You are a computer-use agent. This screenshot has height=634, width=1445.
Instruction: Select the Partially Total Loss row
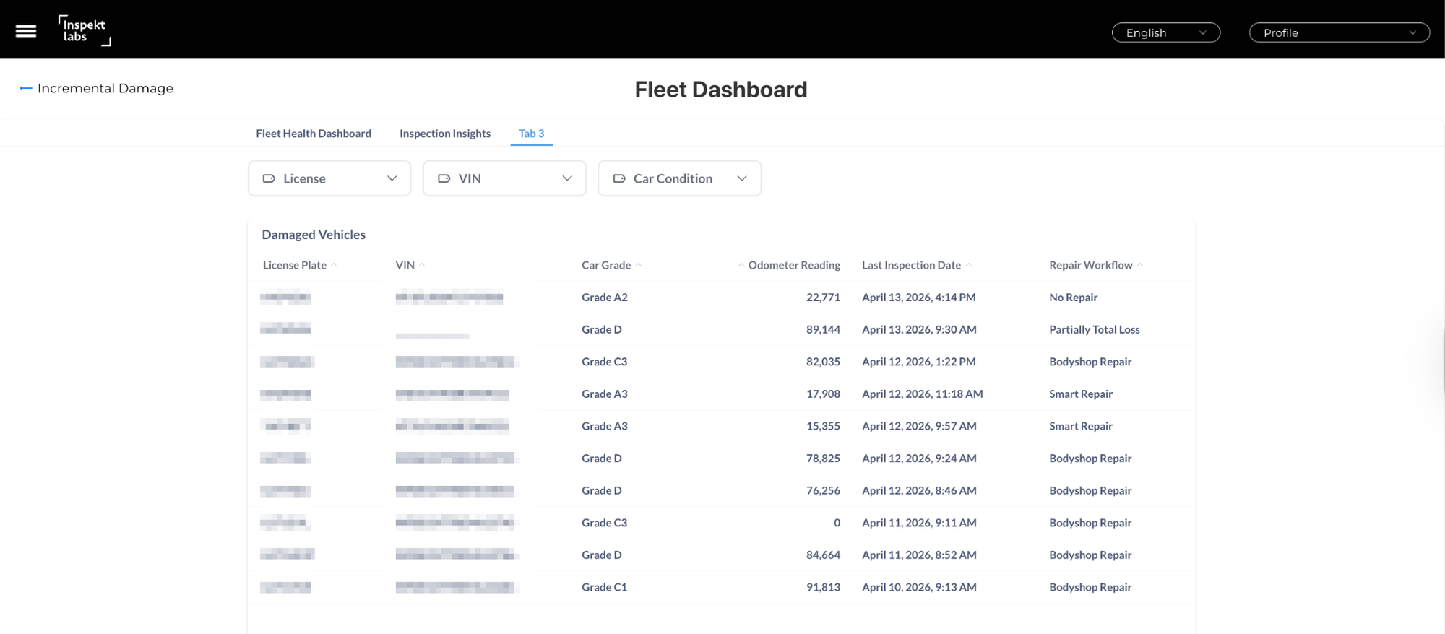point(721,329)
